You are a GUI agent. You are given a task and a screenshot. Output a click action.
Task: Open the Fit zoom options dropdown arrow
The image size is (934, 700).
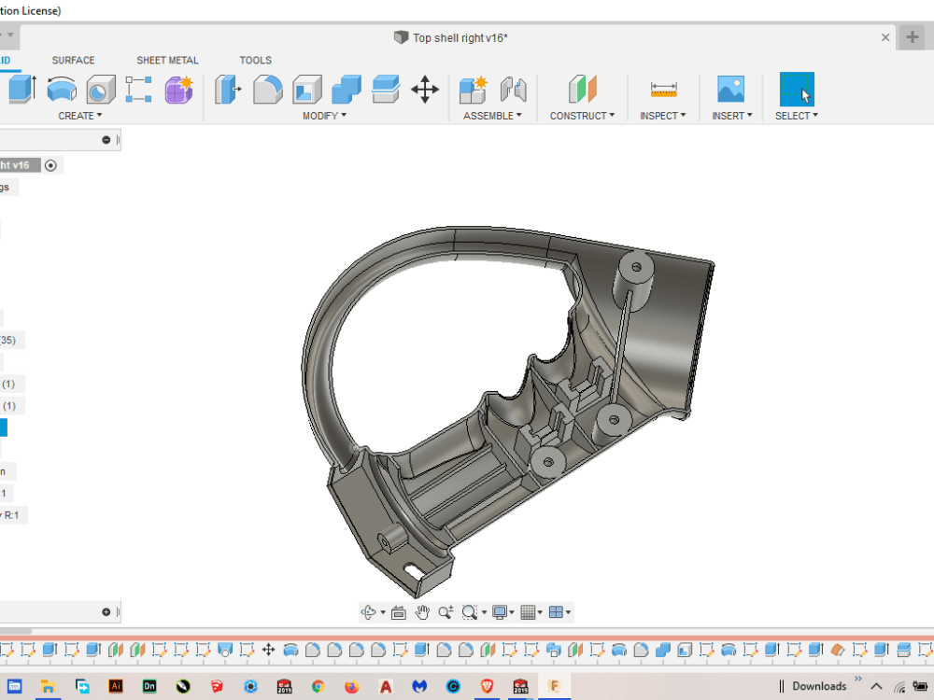pos(484,612)
